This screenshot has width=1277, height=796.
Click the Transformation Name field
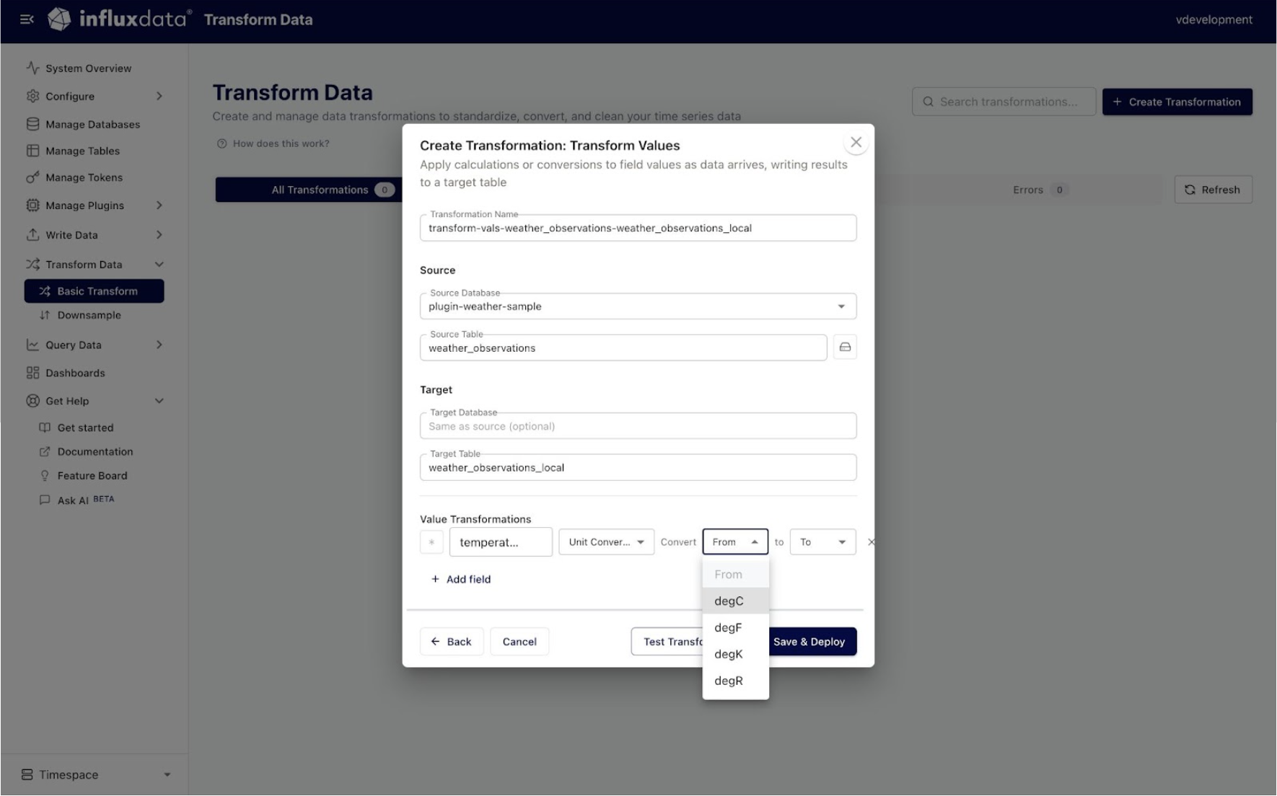pos(638,228)
